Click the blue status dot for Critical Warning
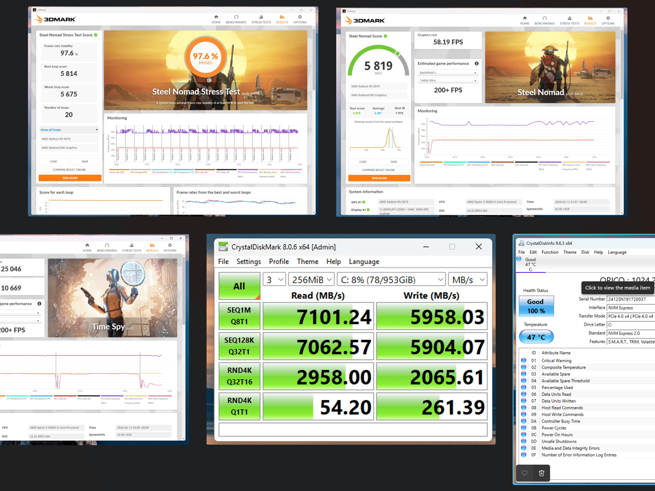 pos(524,360)
